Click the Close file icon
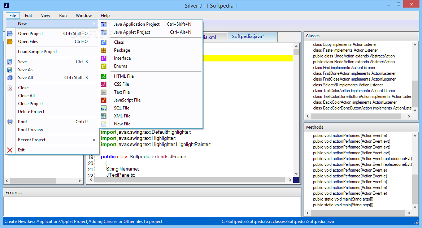 (x=10, y=88)
